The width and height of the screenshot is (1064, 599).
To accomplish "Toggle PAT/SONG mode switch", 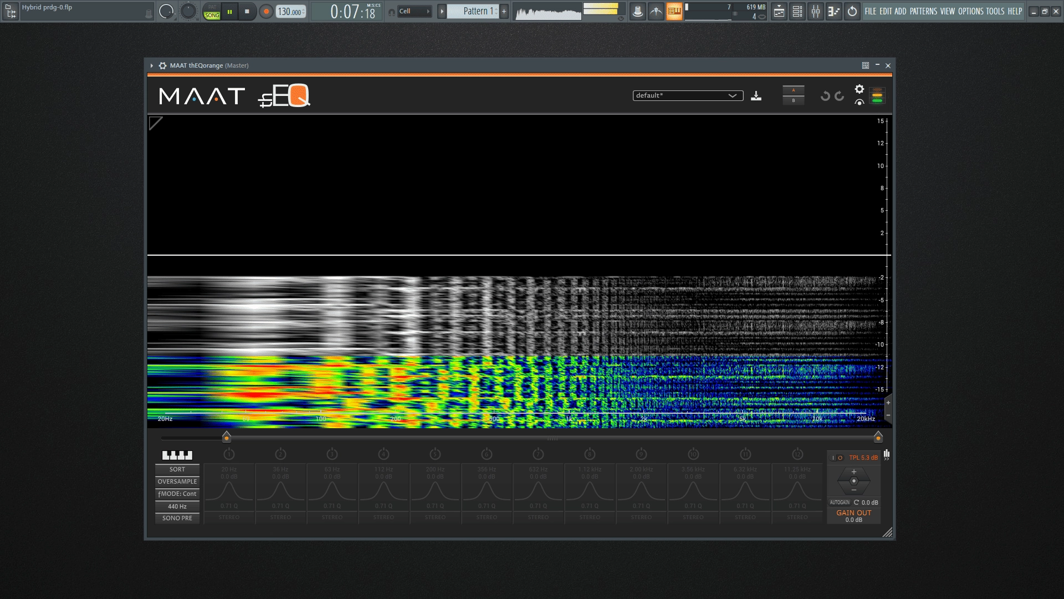I will [212, 11].
